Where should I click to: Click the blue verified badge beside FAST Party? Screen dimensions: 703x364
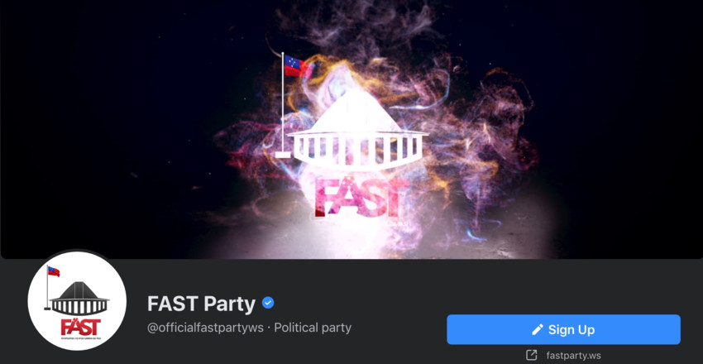(x=268, y=304)
